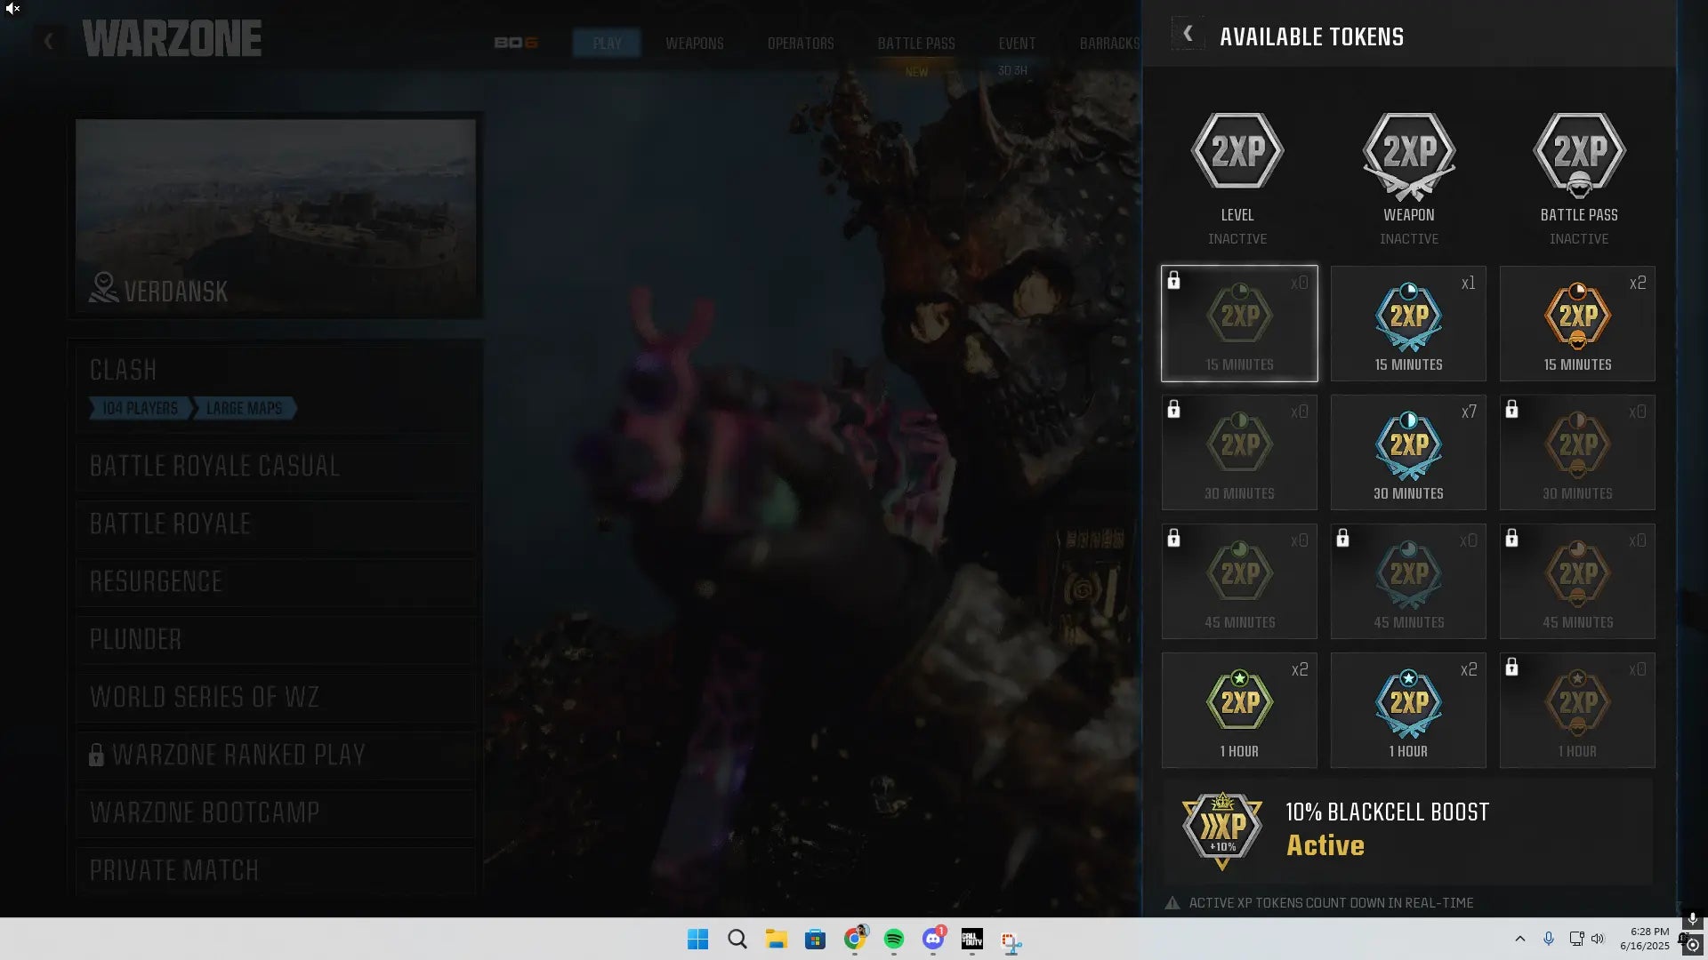This screenshot has height=960, width=1708.
Task: Select the locked 45 minutes level XP token
Action: (x=1239, y=581)
